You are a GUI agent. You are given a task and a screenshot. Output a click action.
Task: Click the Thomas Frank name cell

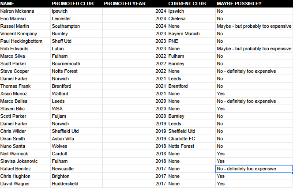pos(25,86)
